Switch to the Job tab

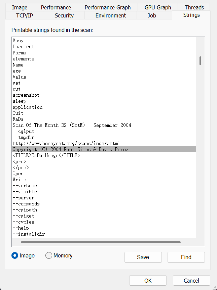point(152,15)
